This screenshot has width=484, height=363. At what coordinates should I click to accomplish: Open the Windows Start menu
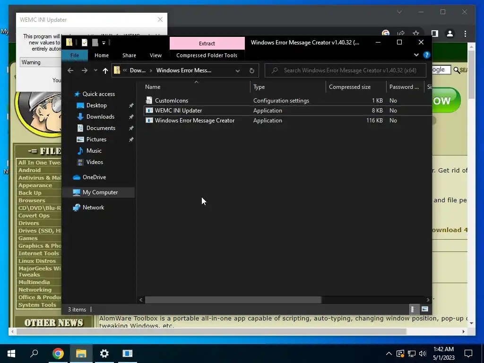pos(11,354)
